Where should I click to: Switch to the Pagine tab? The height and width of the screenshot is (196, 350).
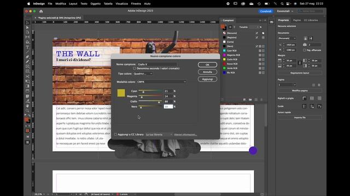[x=297, y=20]
